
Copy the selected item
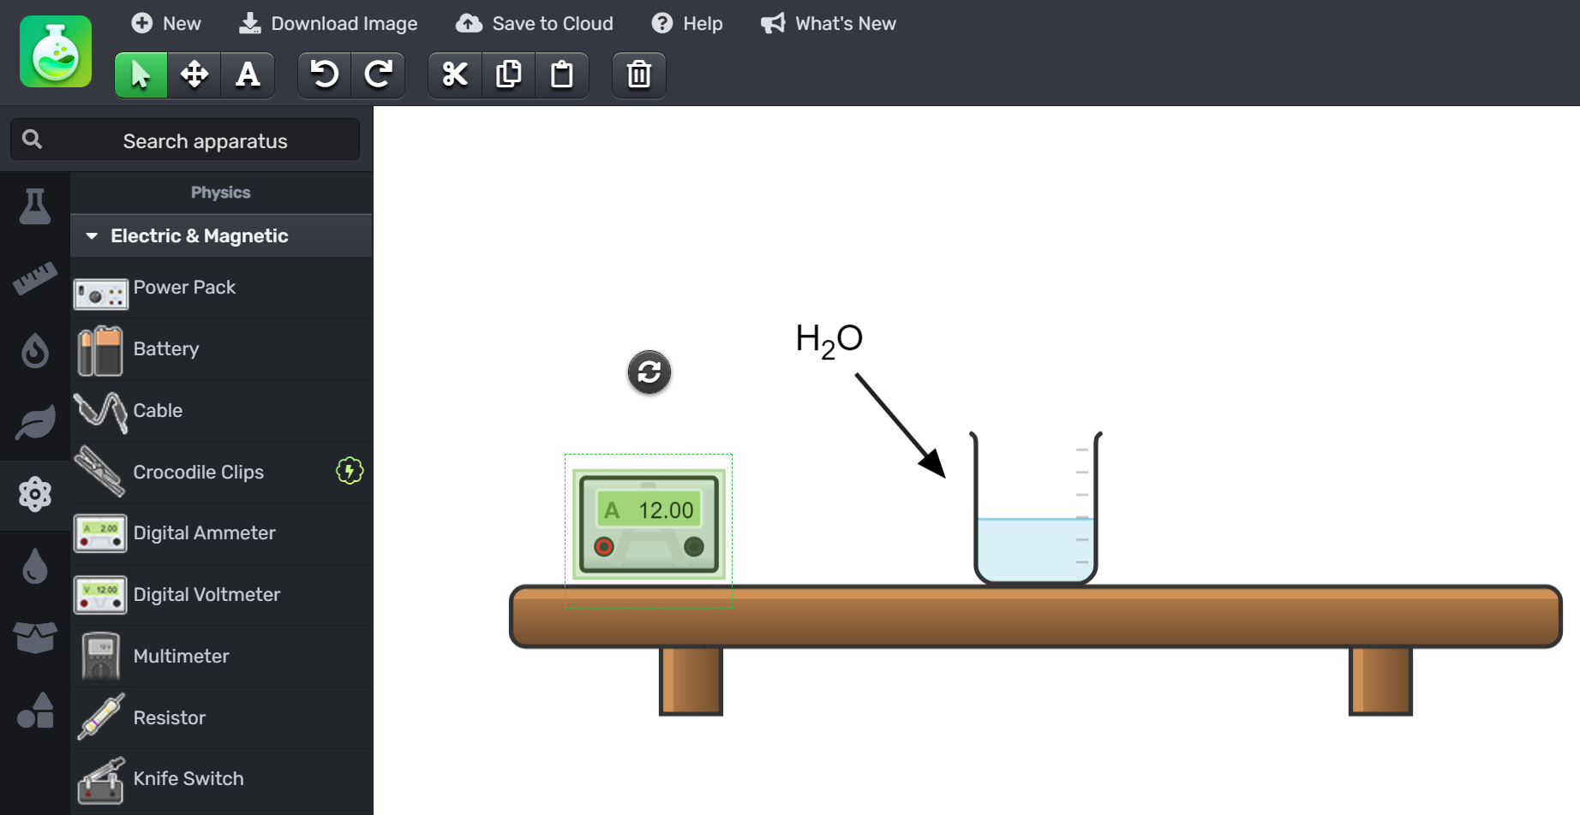pos(509,75)
